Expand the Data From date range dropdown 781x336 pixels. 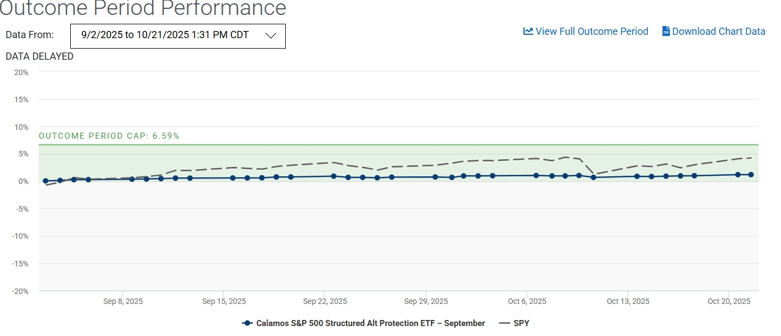177,36
